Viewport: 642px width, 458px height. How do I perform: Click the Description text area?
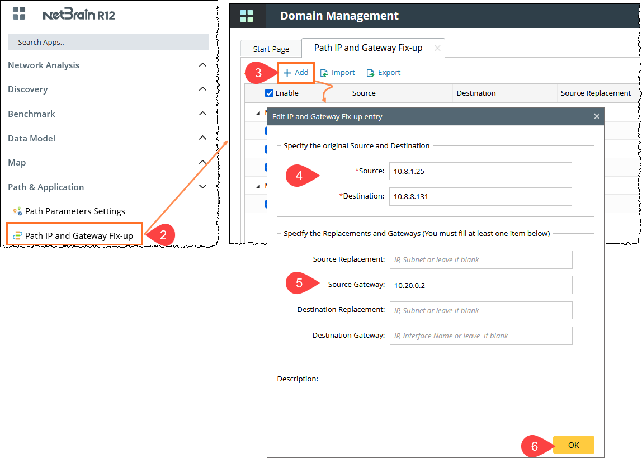coord(435,398)
